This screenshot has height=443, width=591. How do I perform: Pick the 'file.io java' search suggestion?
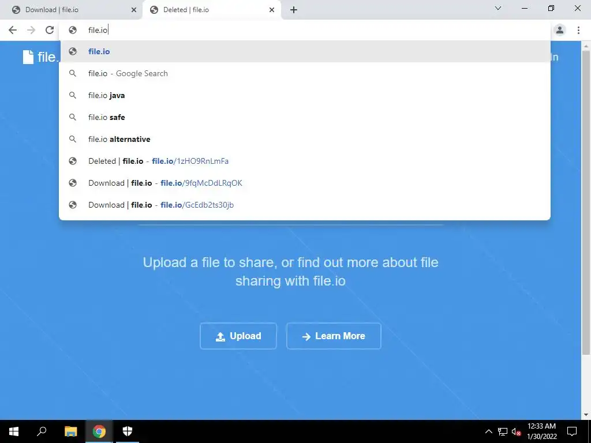click(x=305, y=95)
